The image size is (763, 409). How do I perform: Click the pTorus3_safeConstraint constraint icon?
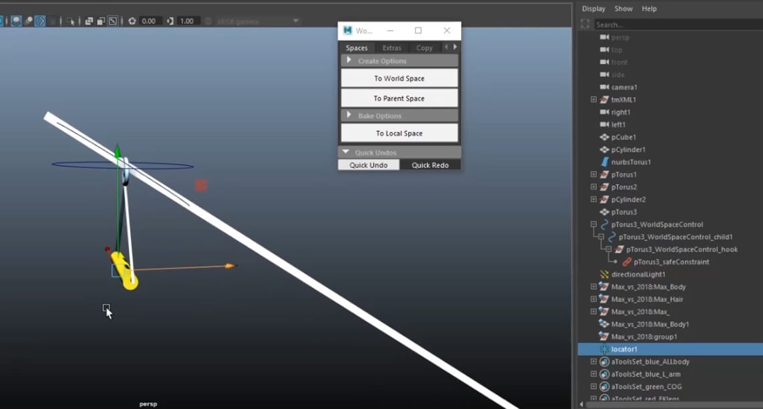(627, 262)
